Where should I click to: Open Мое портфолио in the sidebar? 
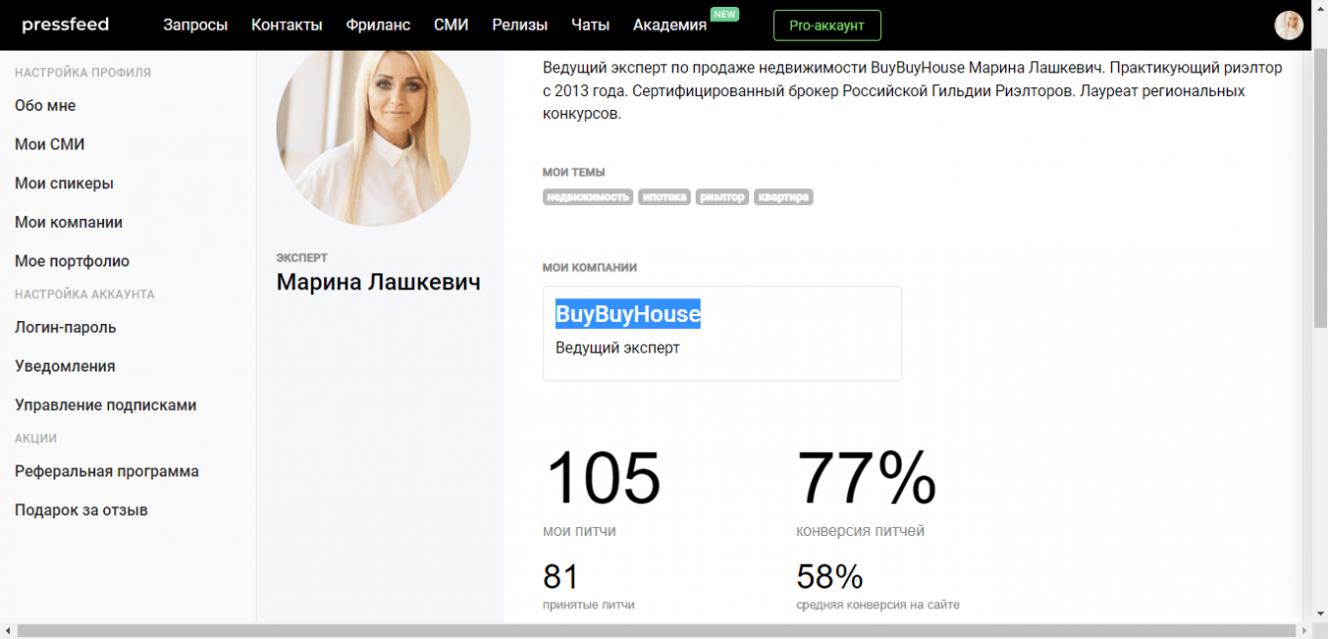click(x=72, y=261)
